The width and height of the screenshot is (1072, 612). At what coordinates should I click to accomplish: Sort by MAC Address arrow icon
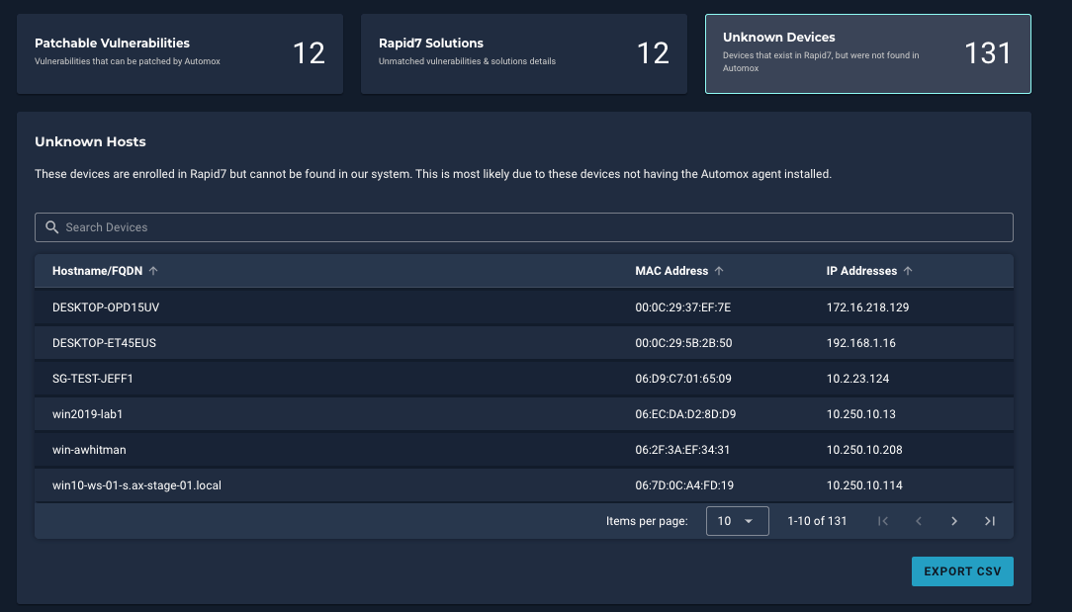click(x=719, y=271)
